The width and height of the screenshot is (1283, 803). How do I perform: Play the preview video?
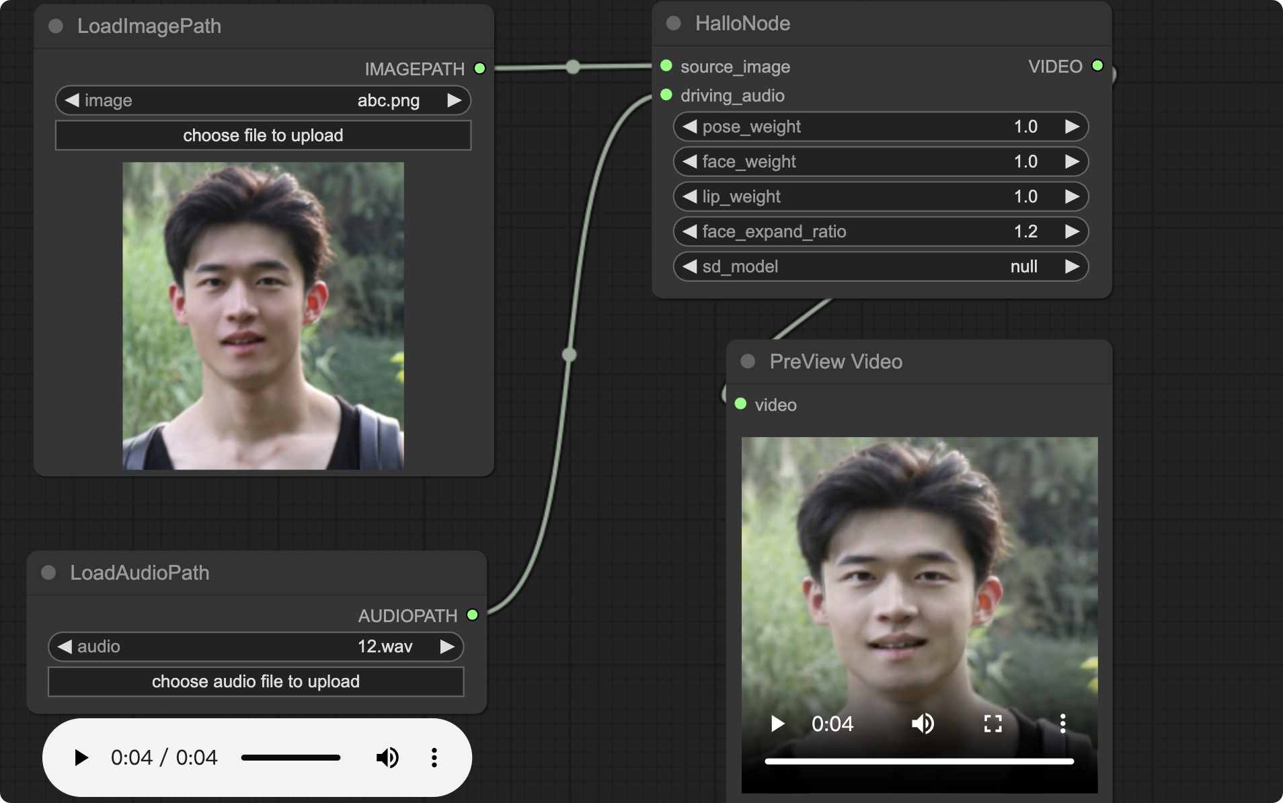click(x=777, y=724)
